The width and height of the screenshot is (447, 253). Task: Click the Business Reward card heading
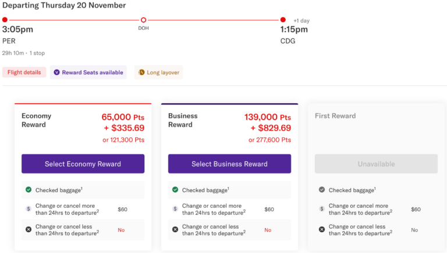click(x=183, y=120)
